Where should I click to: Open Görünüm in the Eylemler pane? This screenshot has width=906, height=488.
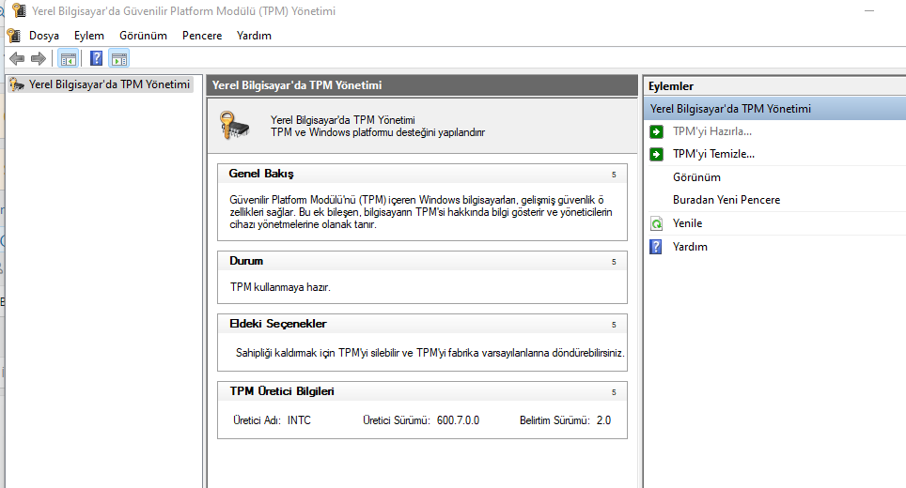[696, 177]
